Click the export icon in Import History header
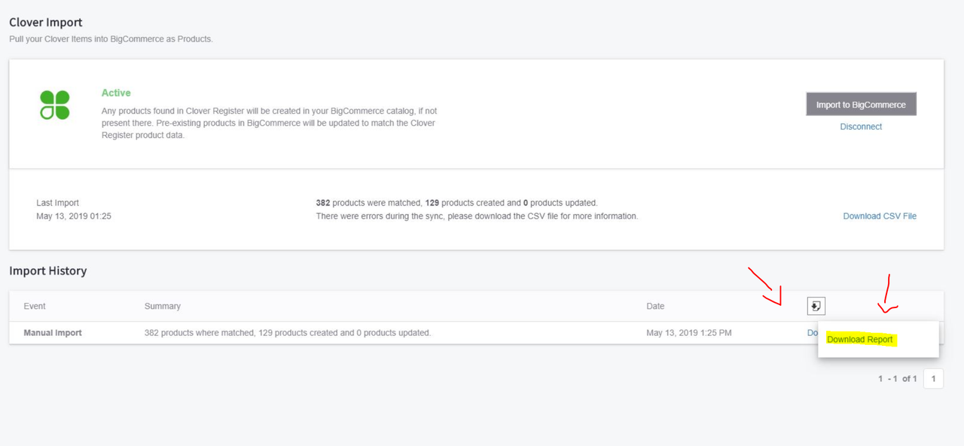964x446 pixels. click(816, 306)
